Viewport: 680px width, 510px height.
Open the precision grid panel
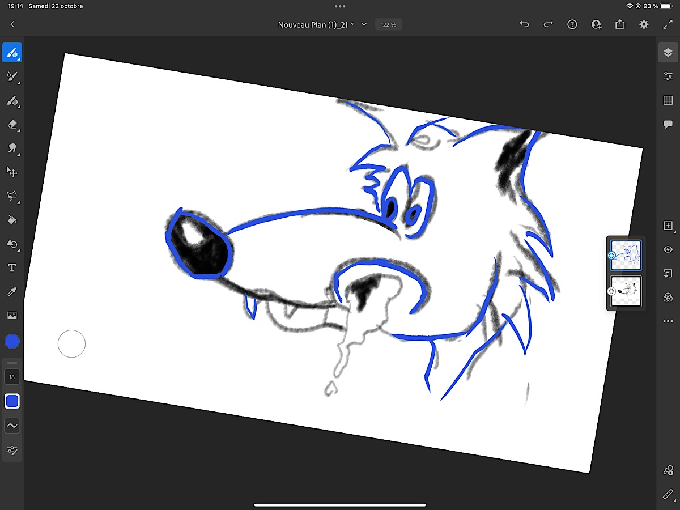[x=668, y=100]
